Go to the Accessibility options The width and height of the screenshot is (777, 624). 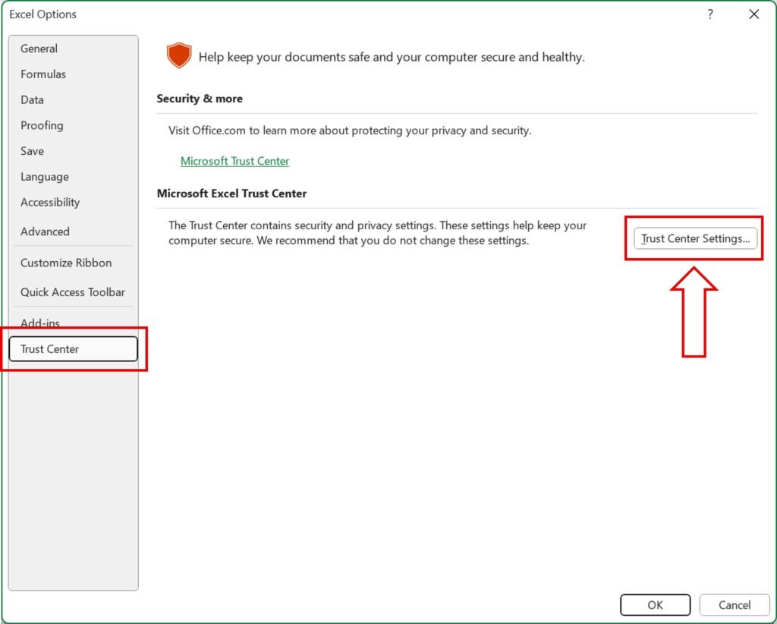click(x=50, y=202)
